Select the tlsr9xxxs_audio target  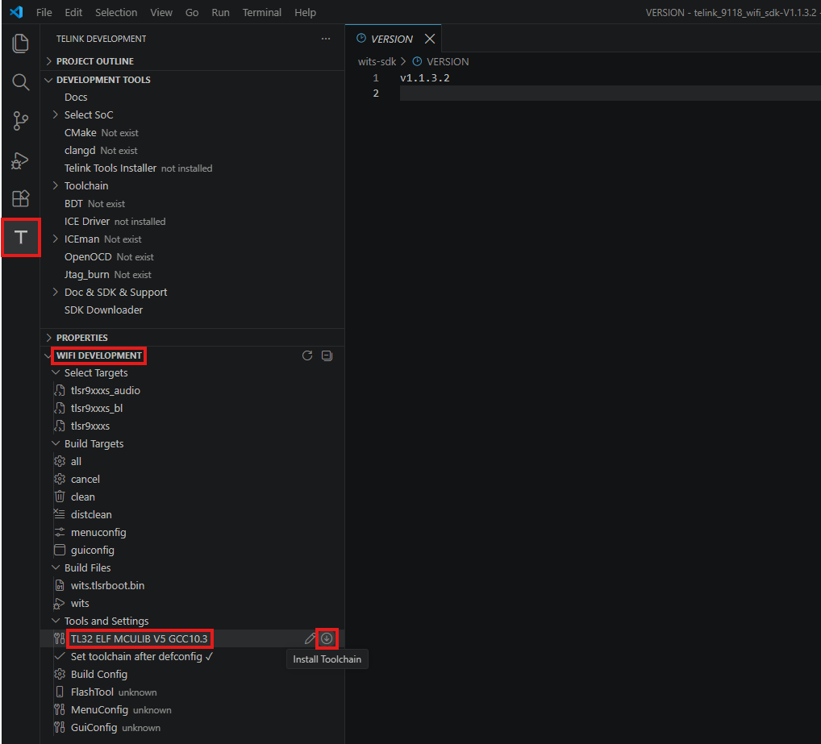pyautogui.click(x=105, y=390)
